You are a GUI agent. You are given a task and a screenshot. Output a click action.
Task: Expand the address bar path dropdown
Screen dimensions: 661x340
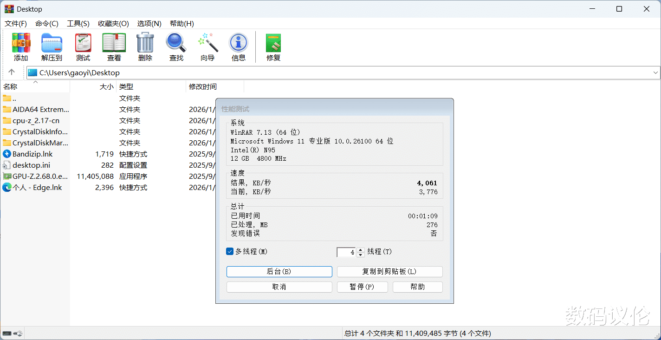click(x=655, y=72)
